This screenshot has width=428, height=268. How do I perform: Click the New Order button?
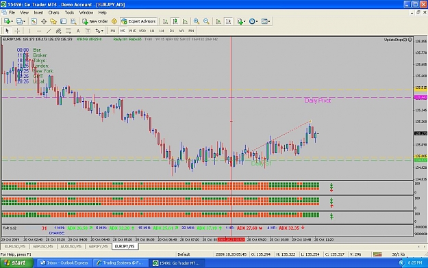coord(95,21)
